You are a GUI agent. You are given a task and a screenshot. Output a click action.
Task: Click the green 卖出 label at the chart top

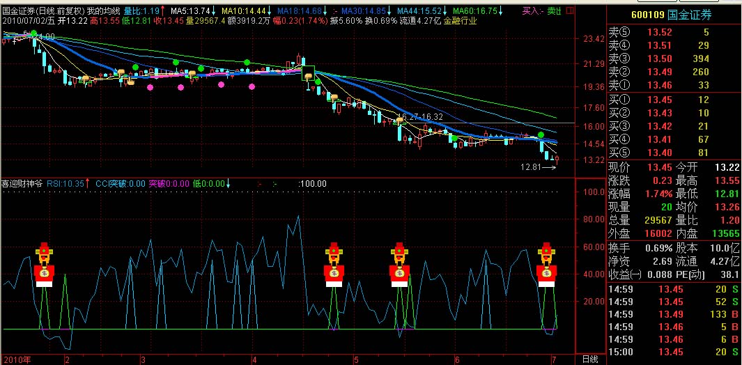pos(555,10)
